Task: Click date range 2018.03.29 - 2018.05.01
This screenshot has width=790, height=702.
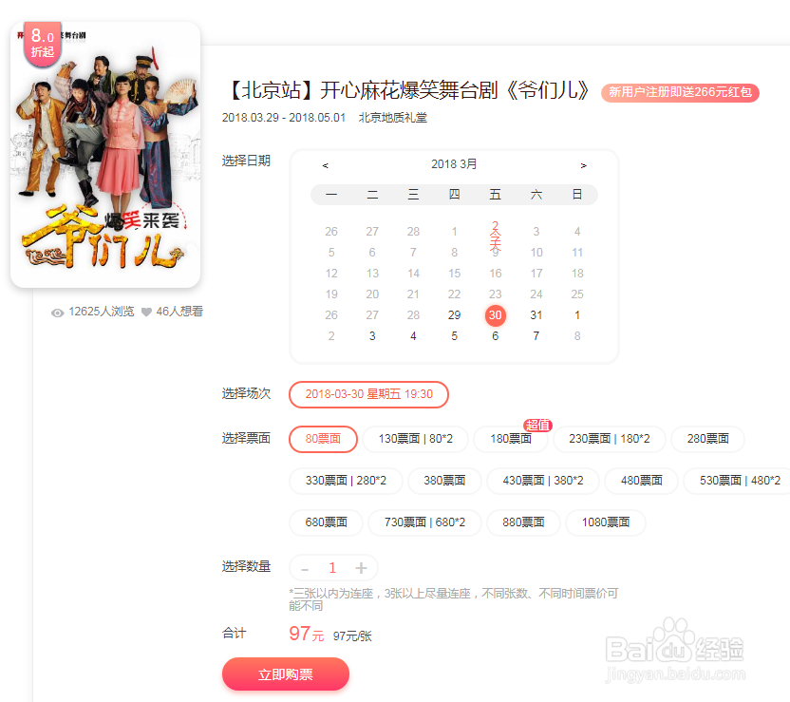Action: (x=284, y=118)
